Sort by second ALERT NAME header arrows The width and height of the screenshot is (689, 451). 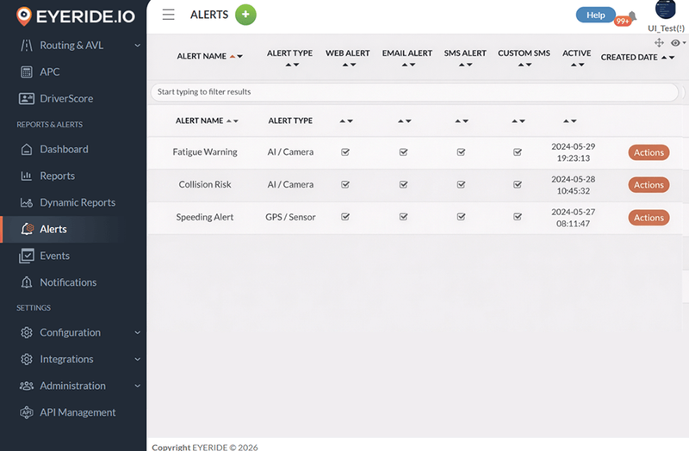(x=233, y=120)
